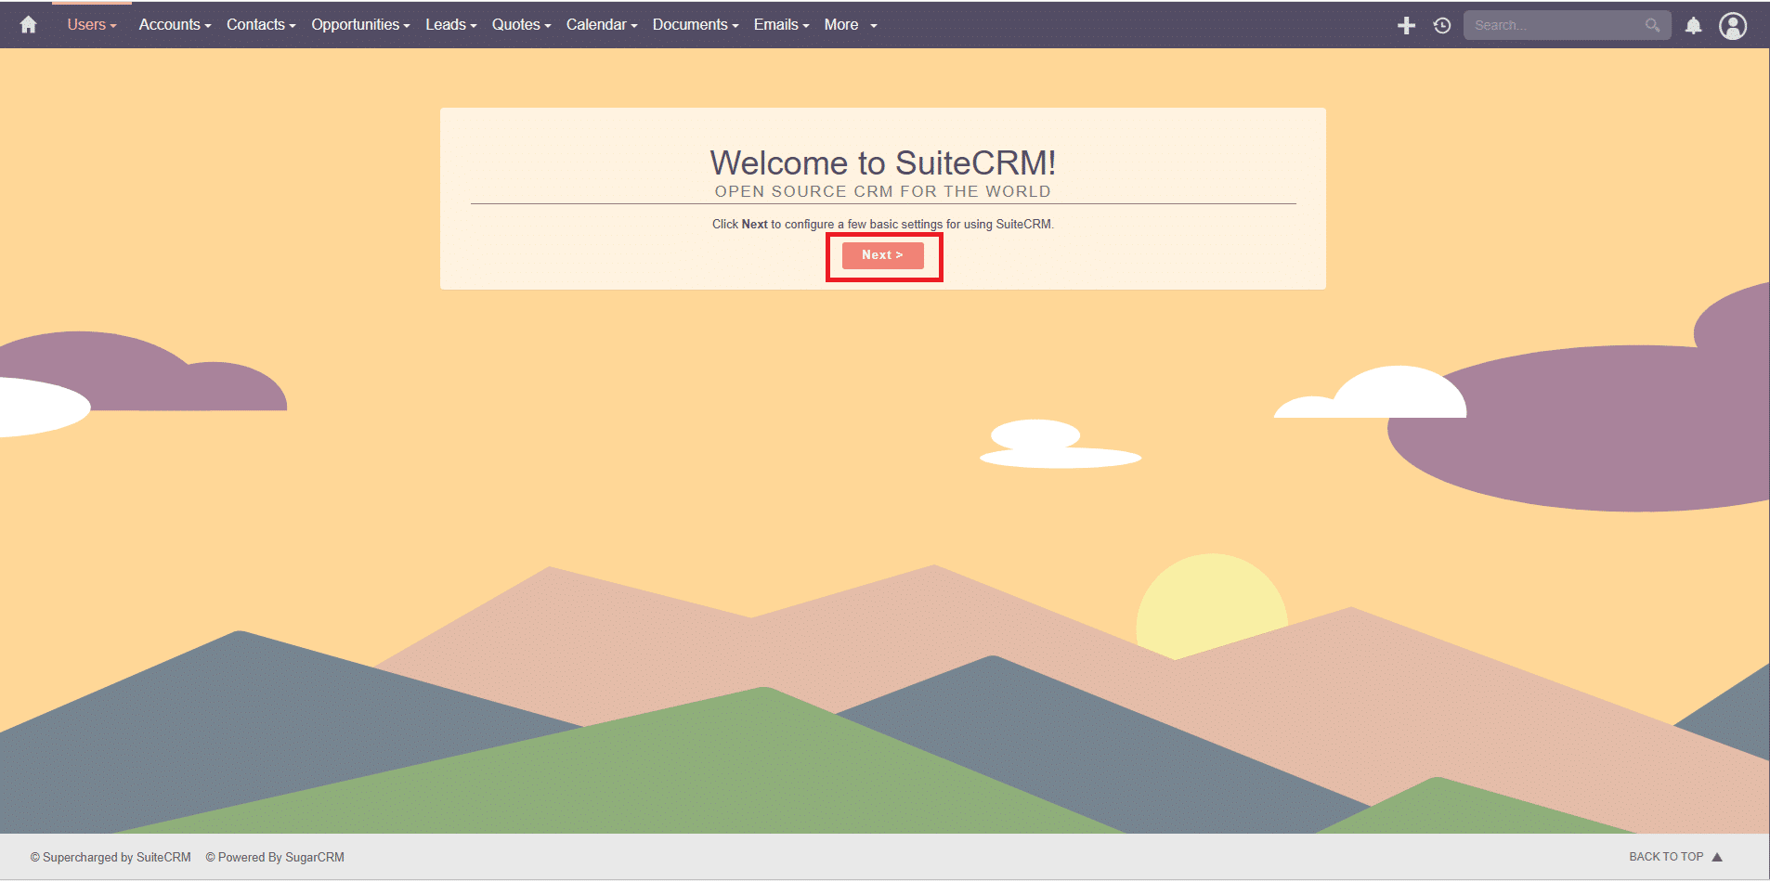Expand the Users dropdown menu
Screen dimensions: 1770x881
(x=91, y=25)
